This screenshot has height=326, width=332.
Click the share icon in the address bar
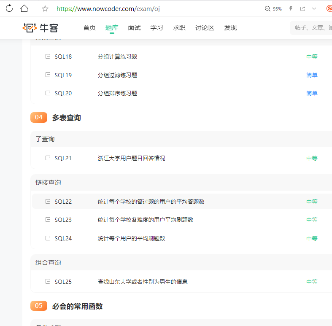(302, 8)
